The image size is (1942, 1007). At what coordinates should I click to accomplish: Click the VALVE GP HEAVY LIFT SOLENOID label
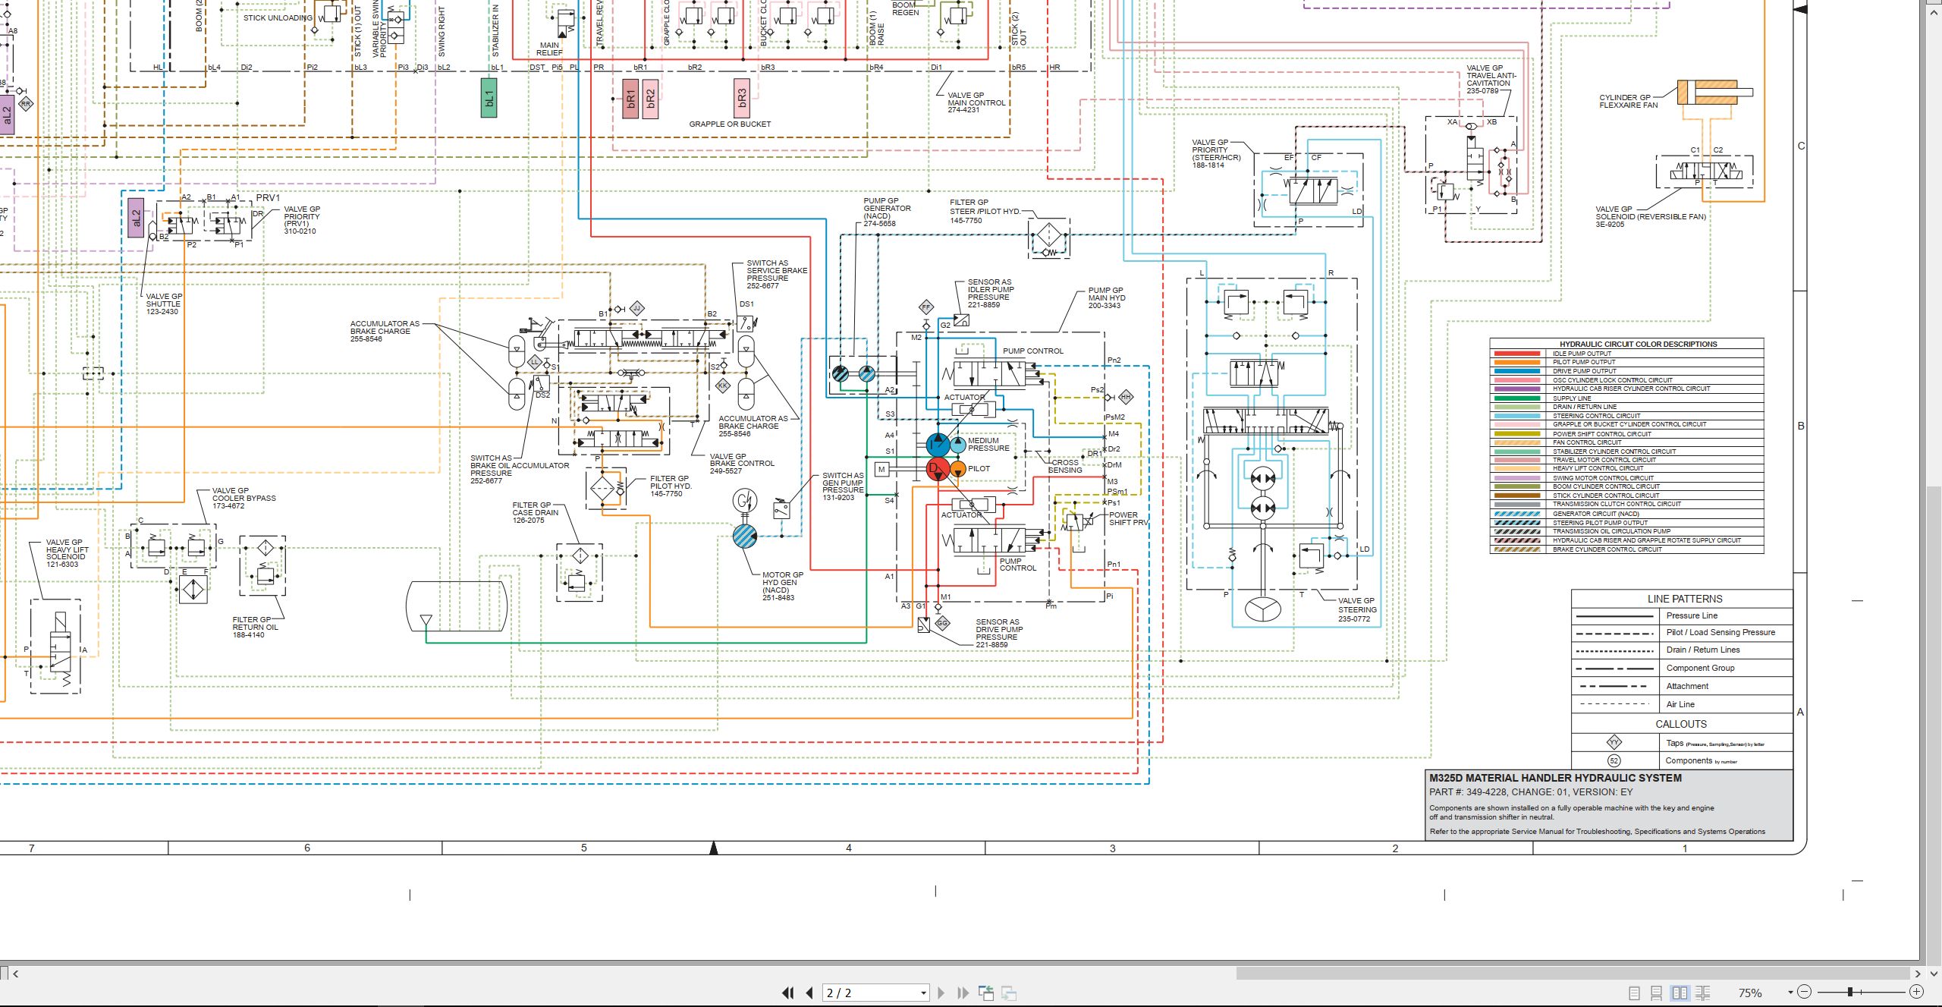point(67,553)
